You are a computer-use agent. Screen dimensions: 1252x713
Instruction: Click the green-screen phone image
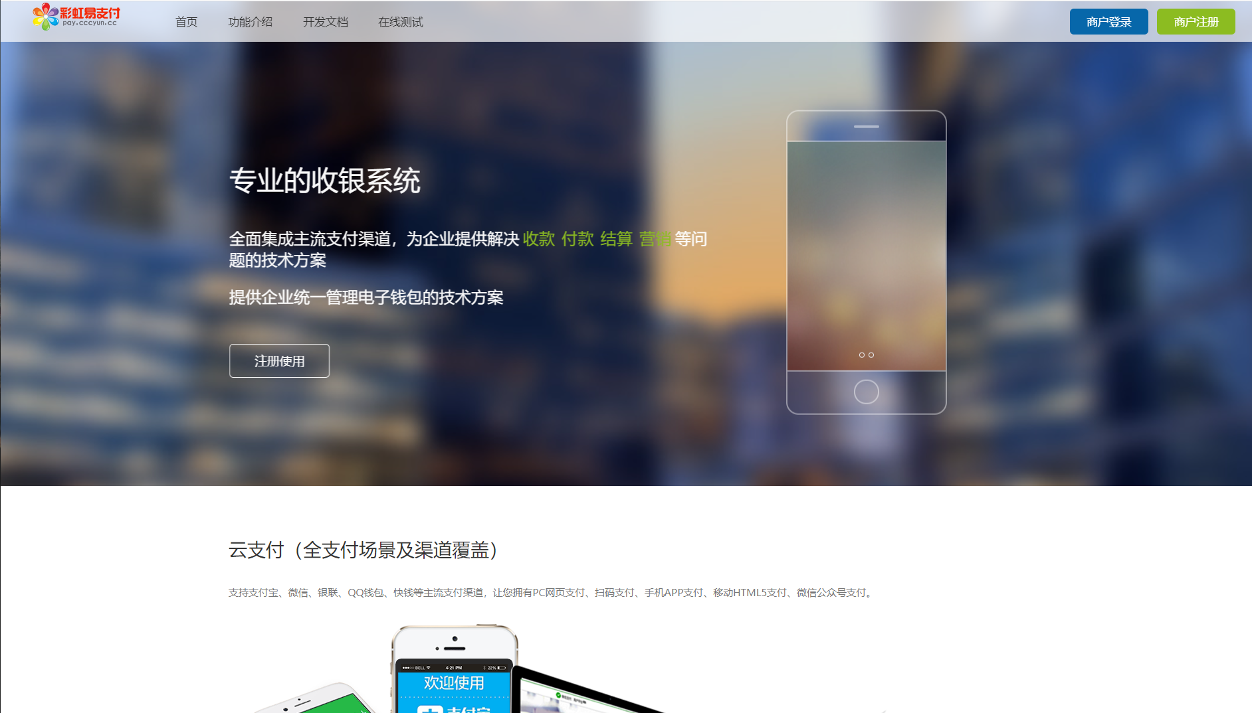(316, 698)
